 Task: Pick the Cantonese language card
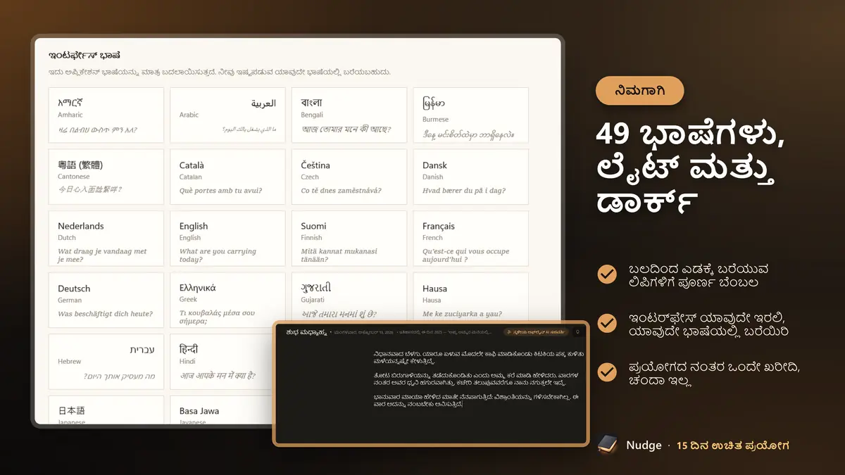coord(106,177)
